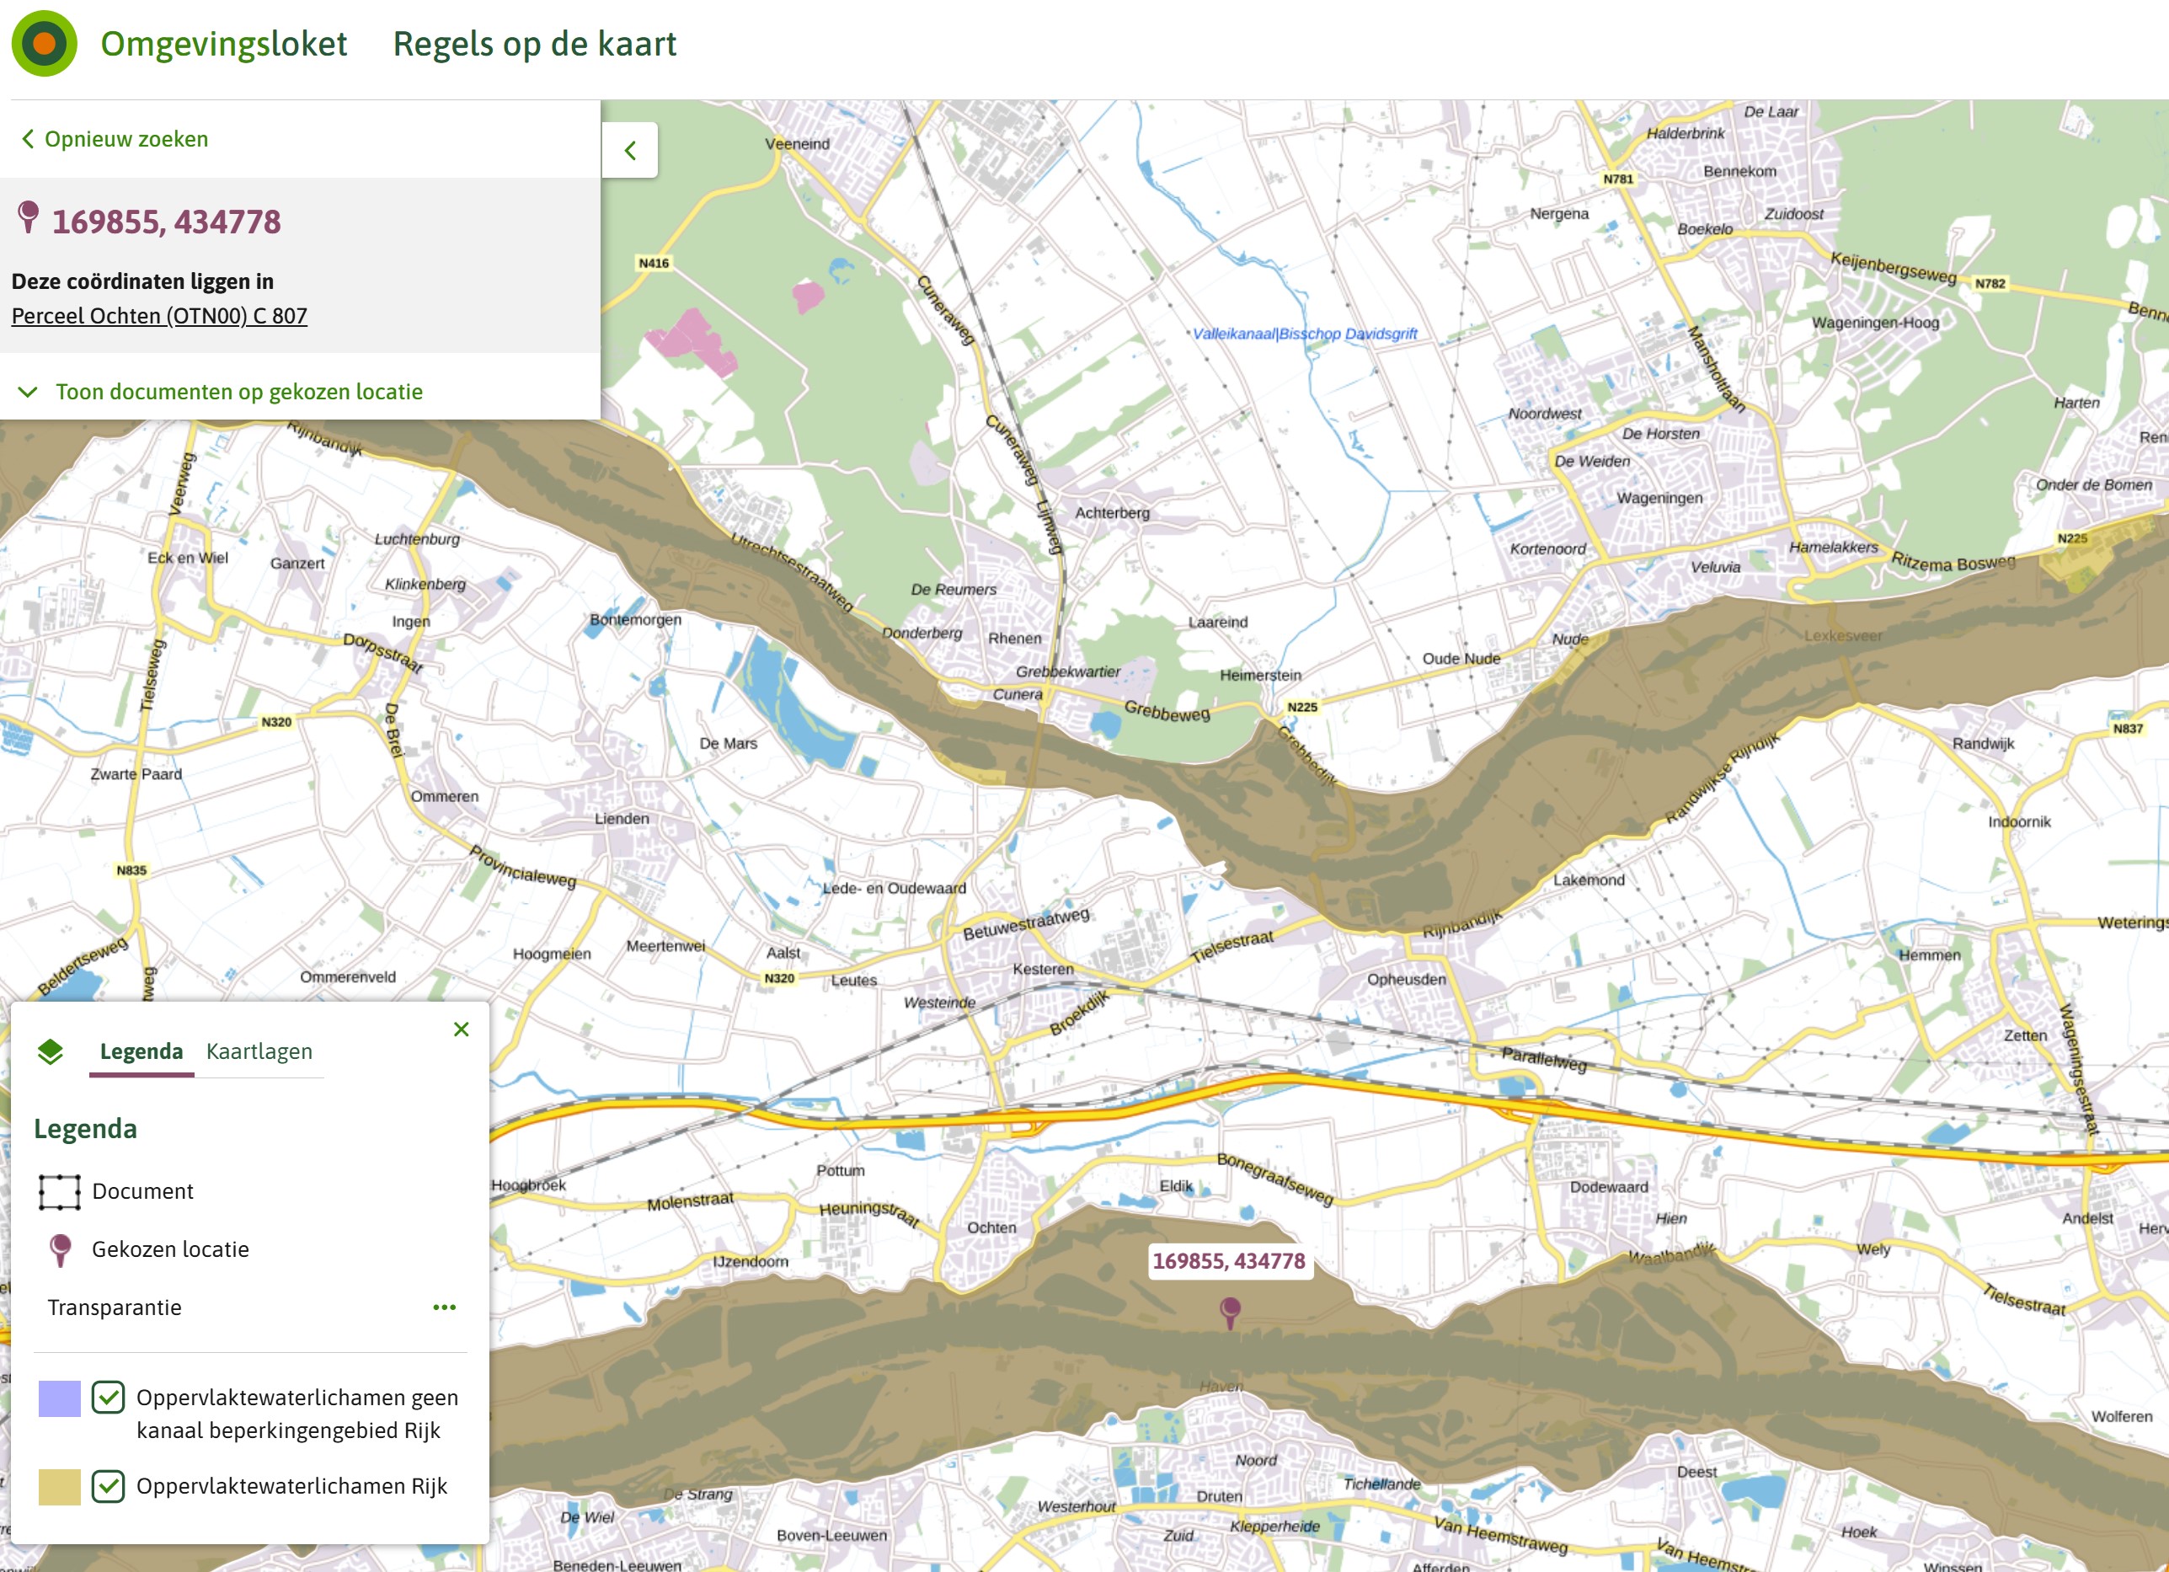Uncheck Oppervlaktewaterlichamen Rijk layer checkbox
This screenshot has width=2169, height=1572.
point(108,1486)
